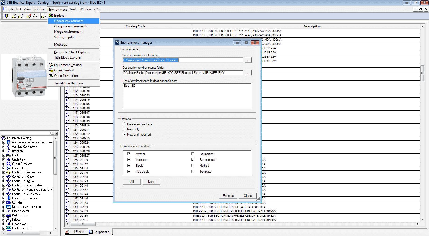This screenshot has width=429, height=236.
Task: Click the Cable category icon in tree
Action: (9, 155)
